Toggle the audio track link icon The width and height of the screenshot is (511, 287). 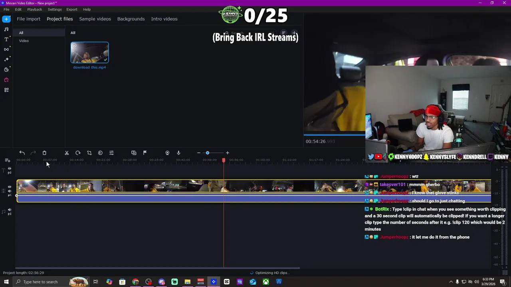tap(10, 214)
